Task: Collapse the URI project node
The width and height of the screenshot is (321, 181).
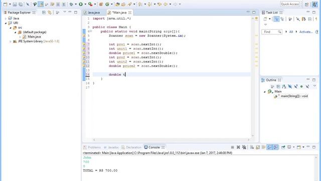Action: coord(6,23)
